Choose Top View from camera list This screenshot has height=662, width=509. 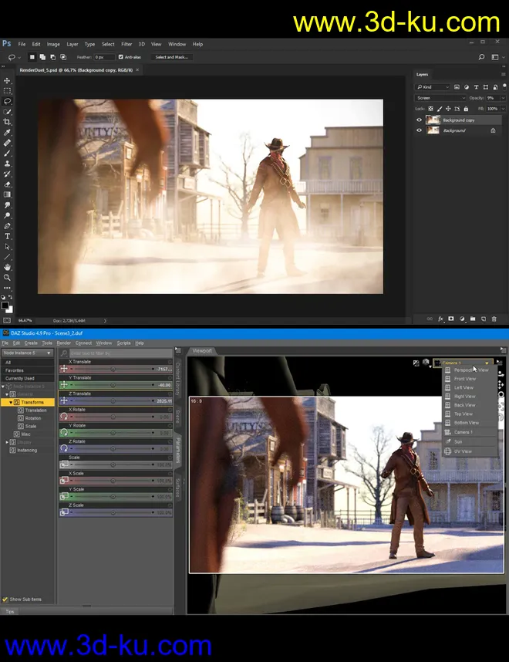(x=463, y=414)
